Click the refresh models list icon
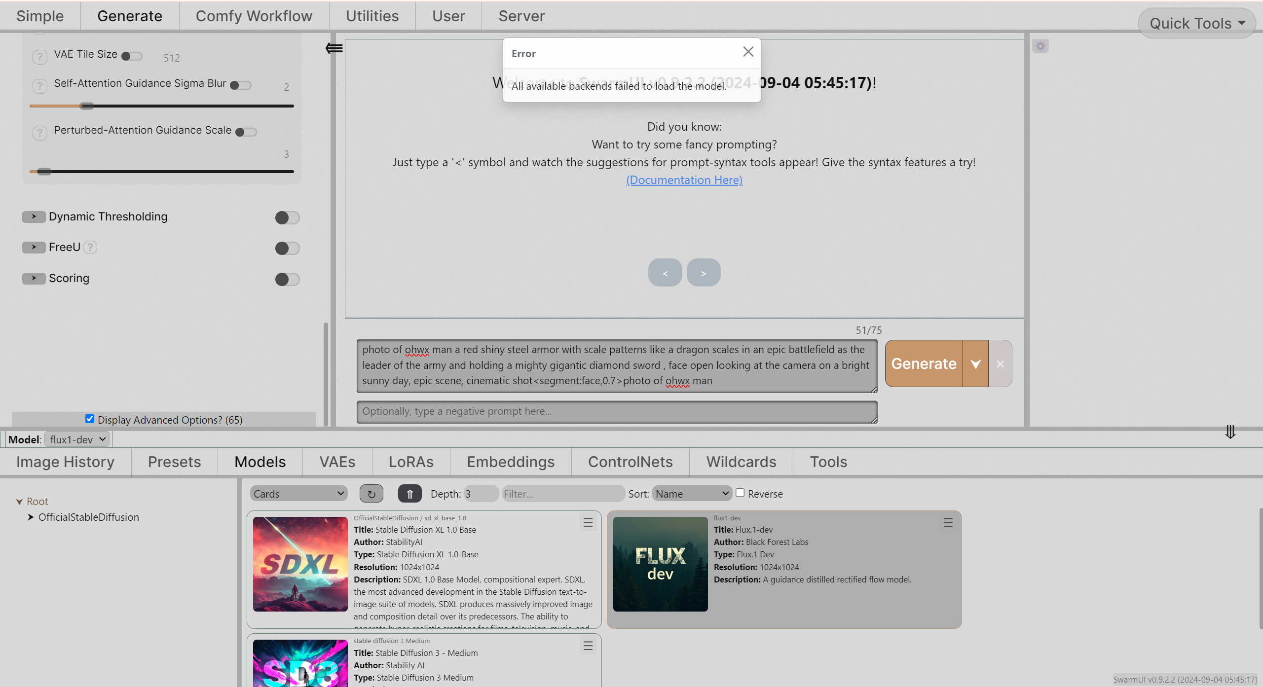This screenshot has width=1263, height=687. (x=371, y=494)
